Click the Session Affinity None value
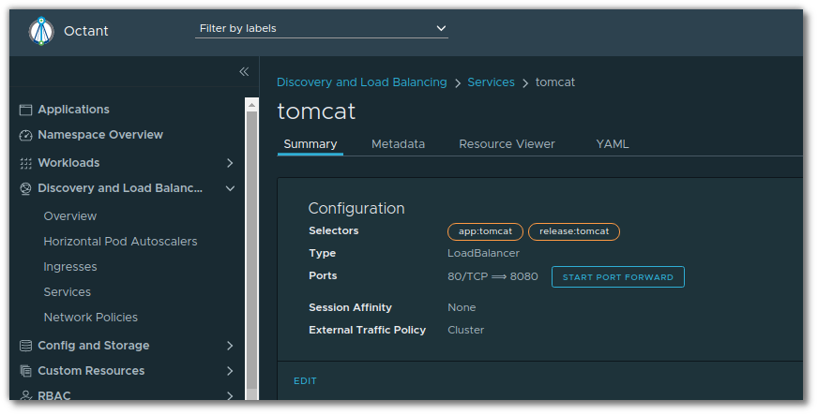 [x=462, y=307]
